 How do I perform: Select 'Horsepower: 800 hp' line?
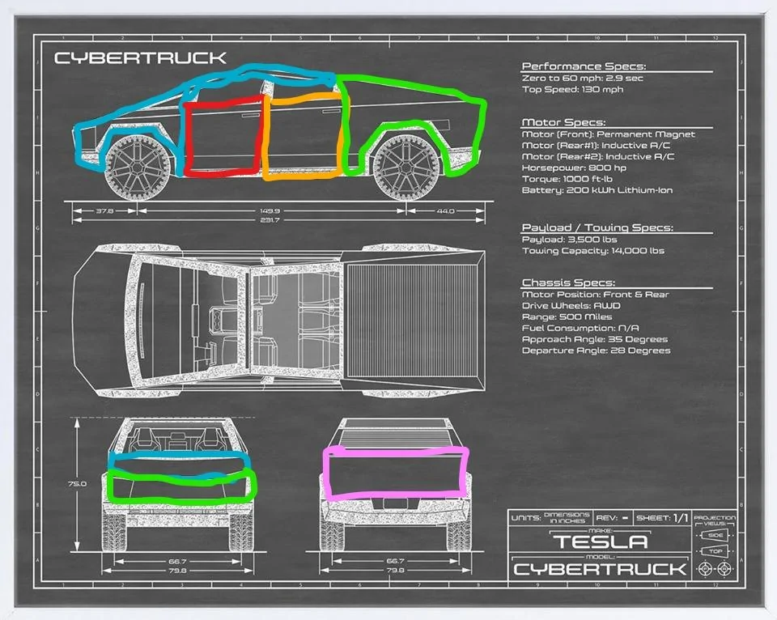click(x=574, y=168)
